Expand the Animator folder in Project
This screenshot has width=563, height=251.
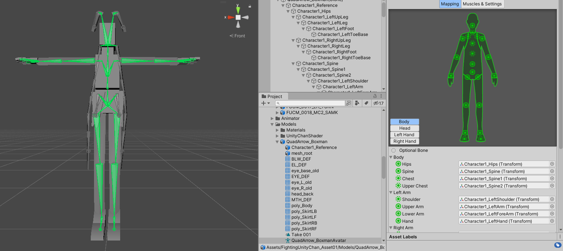(272, 118)
